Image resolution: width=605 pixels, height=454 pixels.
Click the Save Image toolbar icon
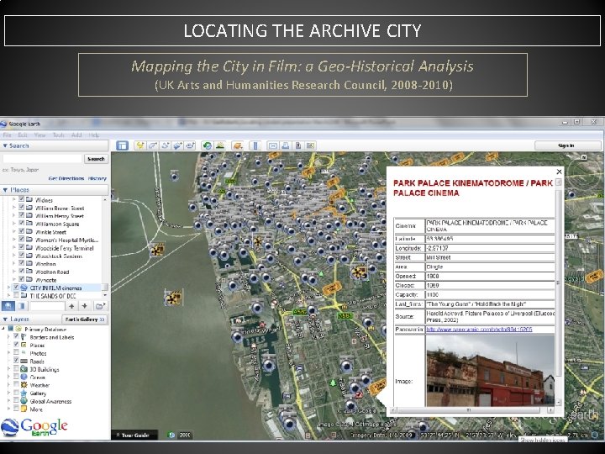[x=297, y=145]
